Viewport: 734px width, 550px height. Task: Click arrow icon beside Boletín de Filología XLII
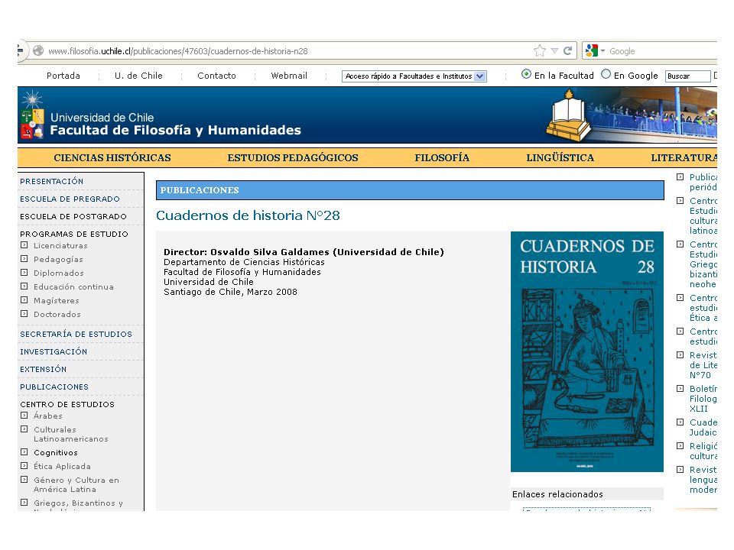680,389
